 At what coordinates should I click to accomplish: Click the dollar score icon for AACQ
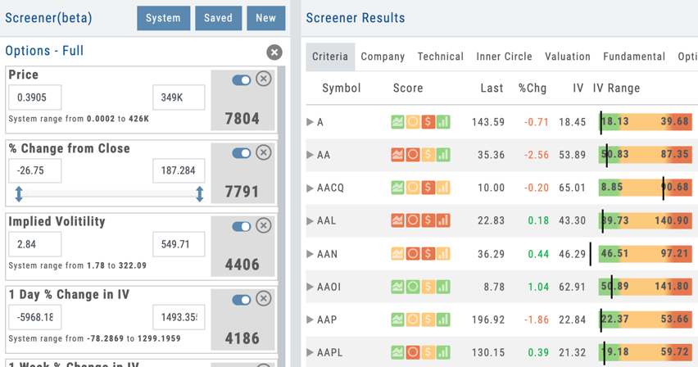pyautogui.click(x=428, y=188)
